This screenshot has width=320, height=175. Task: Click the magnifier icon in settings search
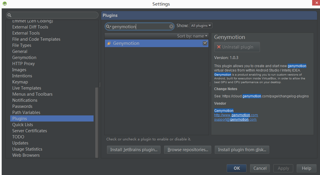tap(9, 15)
